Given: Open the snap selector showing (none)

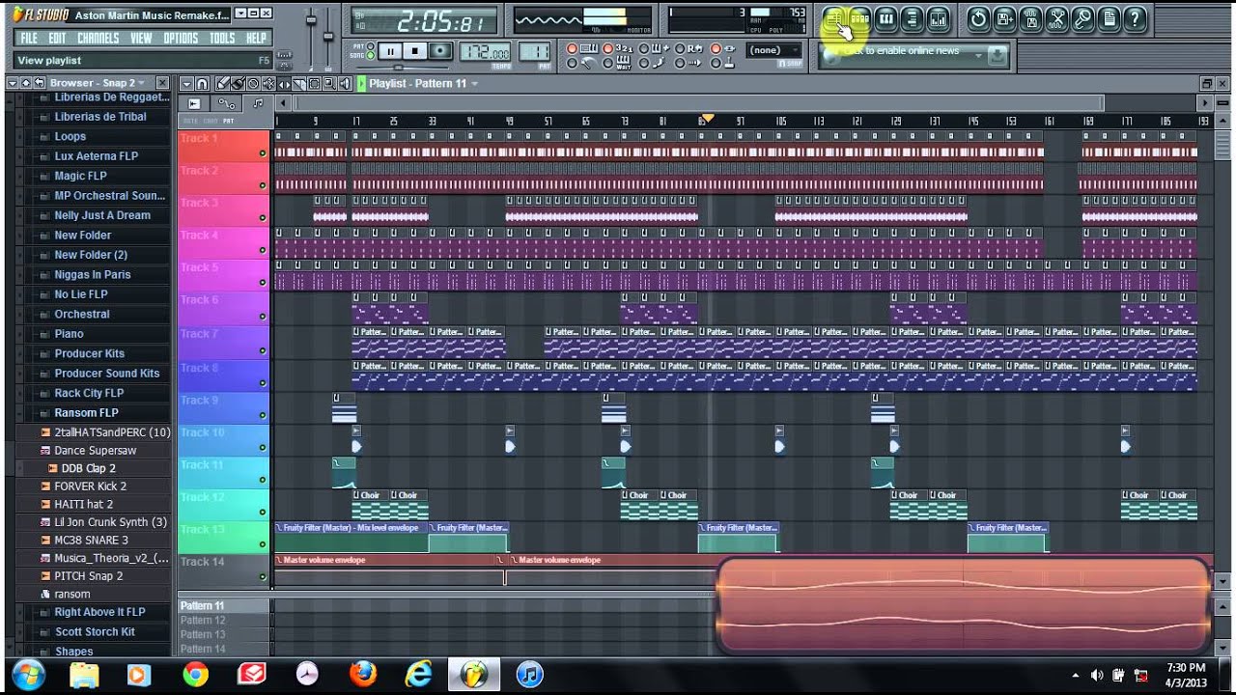Looking at the screenshot, I should coord(774,50).
